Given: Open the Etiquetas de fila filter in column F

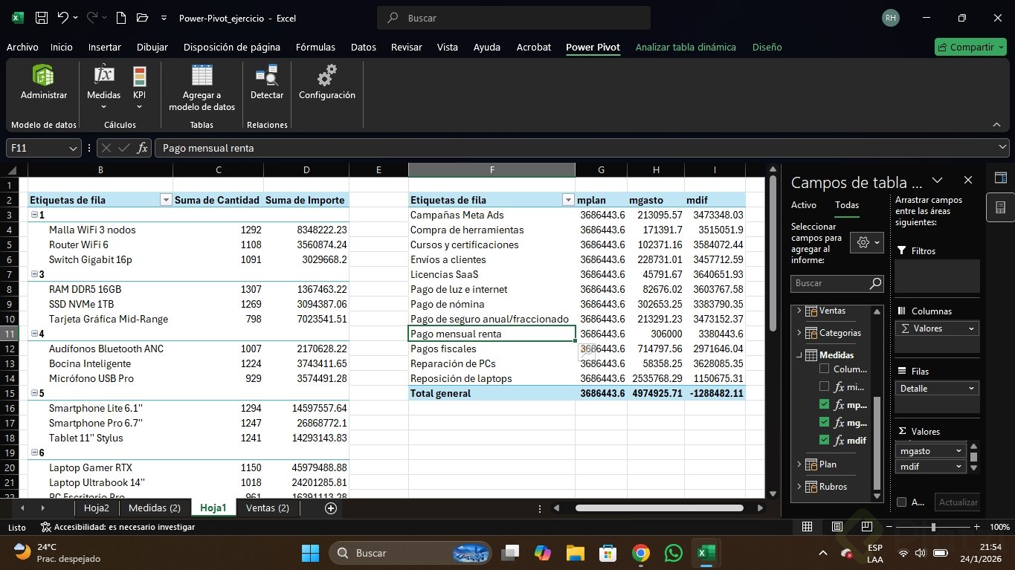Looking at the screenshot, I should 568,200.
